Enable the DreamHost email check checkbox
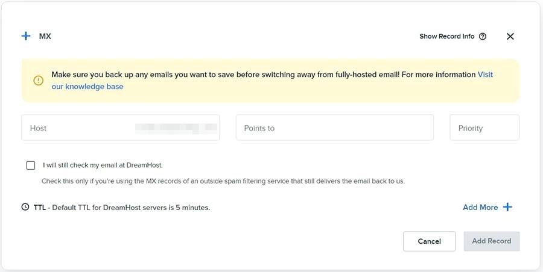 coord(31,165)
